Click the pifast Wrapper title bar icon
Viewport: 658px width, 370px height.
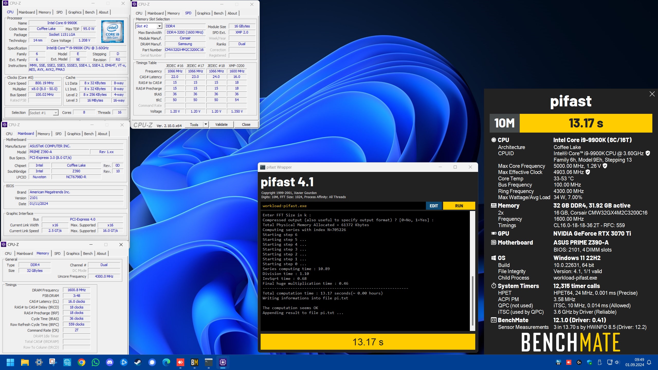(x=262, y=167)
